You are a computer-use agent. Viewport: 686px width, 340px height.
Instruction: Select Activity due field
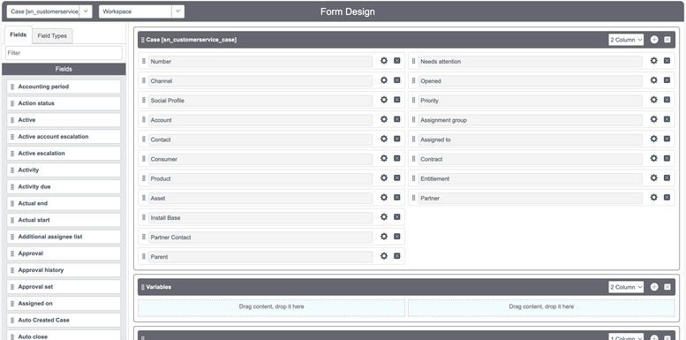pos(64,186)
